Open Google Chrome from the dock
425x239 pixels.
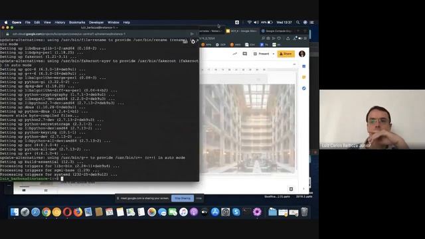[46, 212]
